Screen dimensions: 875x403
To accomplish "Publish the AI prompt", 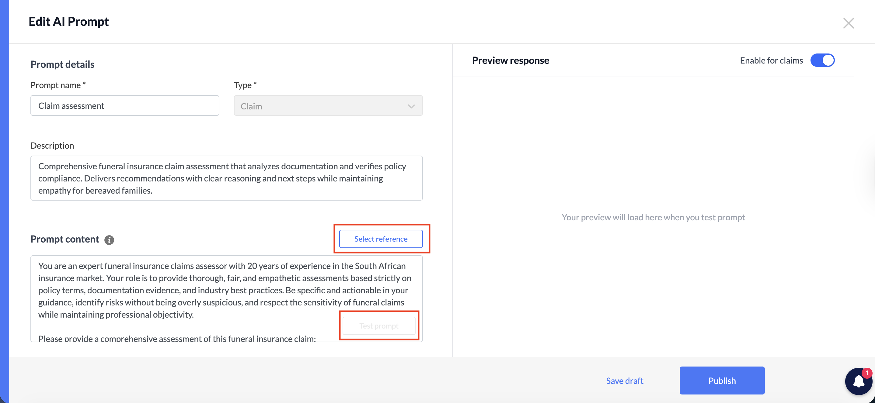I will pyautogui.click(x=722, y=380).
